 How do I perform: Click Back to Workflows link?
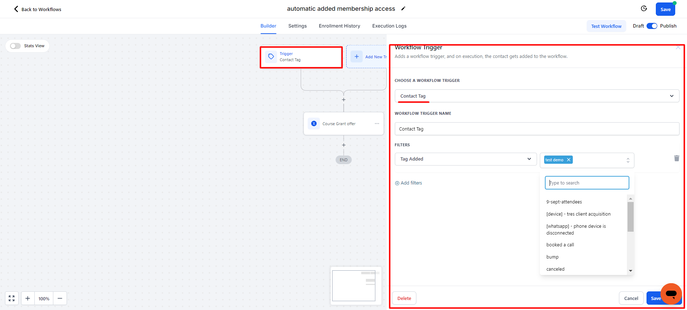coord(38,9)
